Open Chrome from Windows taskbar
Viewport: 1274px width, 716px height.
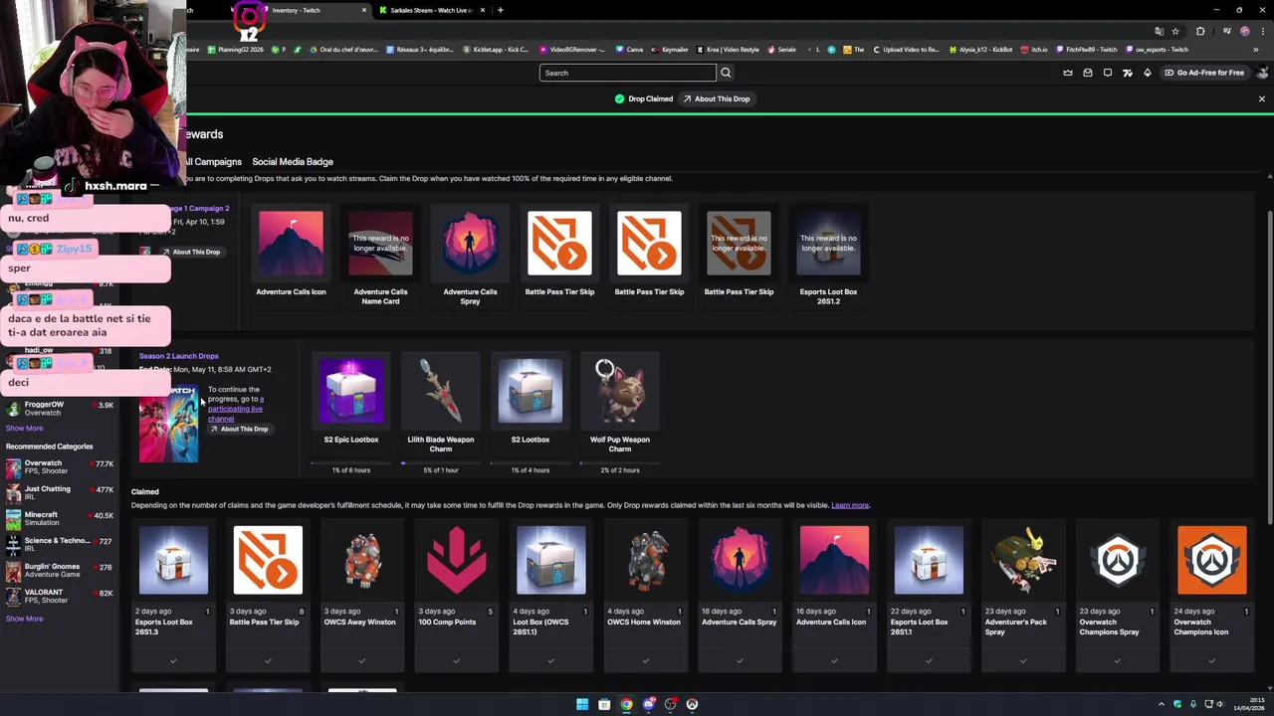[626, 704]
